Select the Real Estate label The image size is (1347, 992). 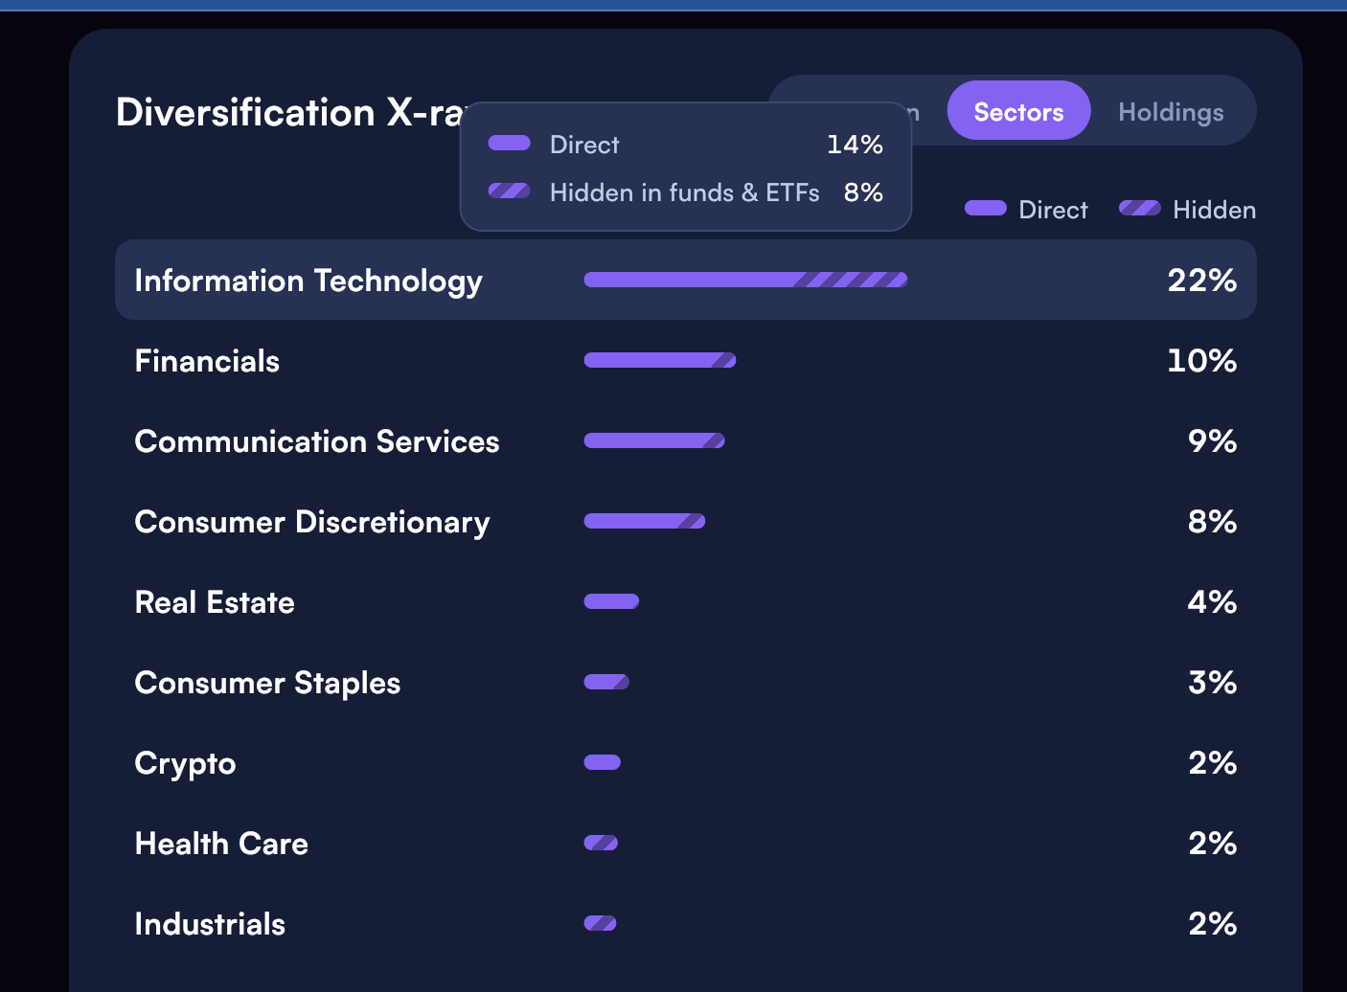point(215,602)
